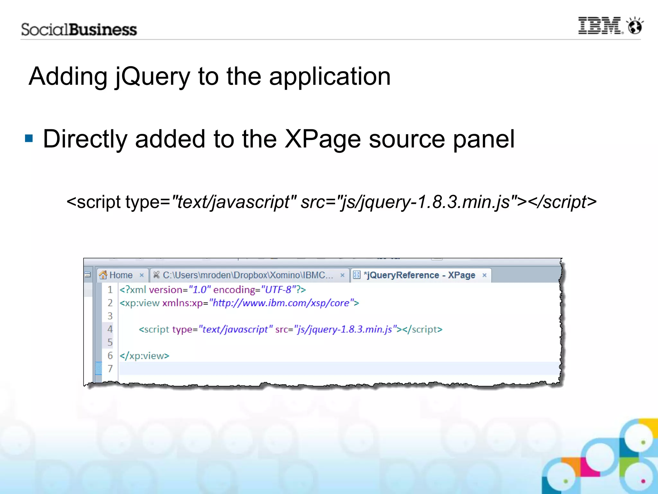
Task: Click the SocialBusiness logo
Action: 79,29
